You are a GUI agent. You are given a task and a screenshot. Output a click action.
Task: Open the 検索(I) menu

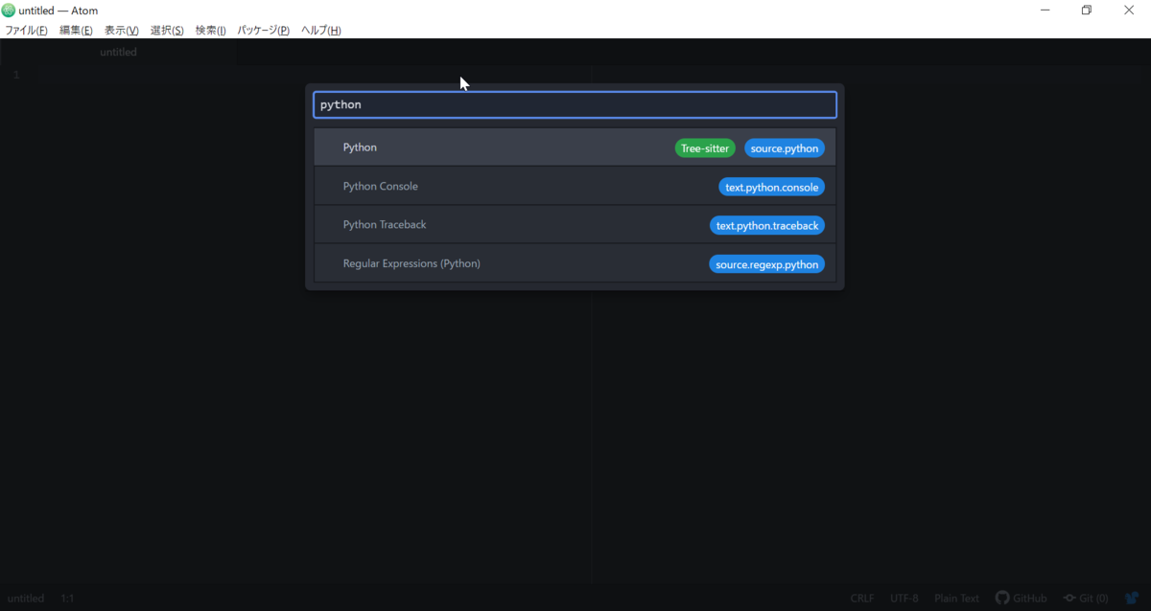[x=210, y=31]
